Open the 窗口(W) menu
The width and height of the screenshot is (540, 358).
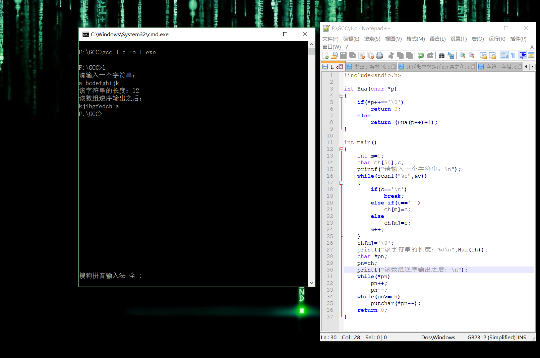332,47
